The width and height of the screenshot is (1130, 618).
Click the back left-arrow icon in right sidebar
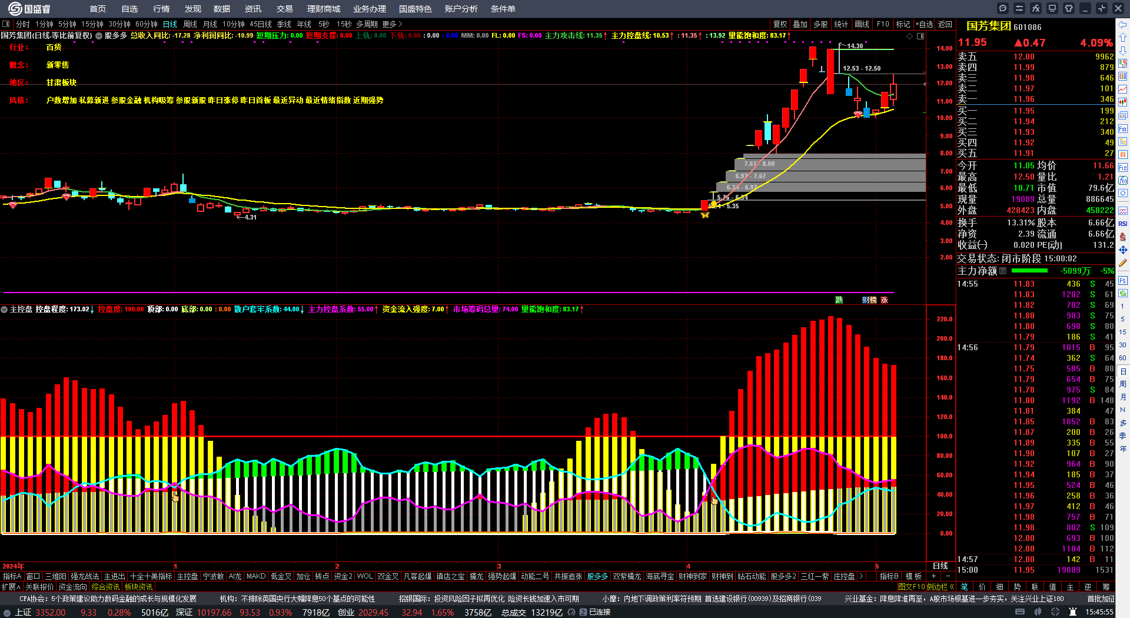pyautogui.click(x=1123, y=25)
